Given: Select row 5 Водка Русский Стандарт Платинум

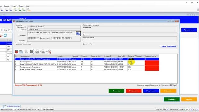Looking at the screenshot, I should (x=87, y=69).
